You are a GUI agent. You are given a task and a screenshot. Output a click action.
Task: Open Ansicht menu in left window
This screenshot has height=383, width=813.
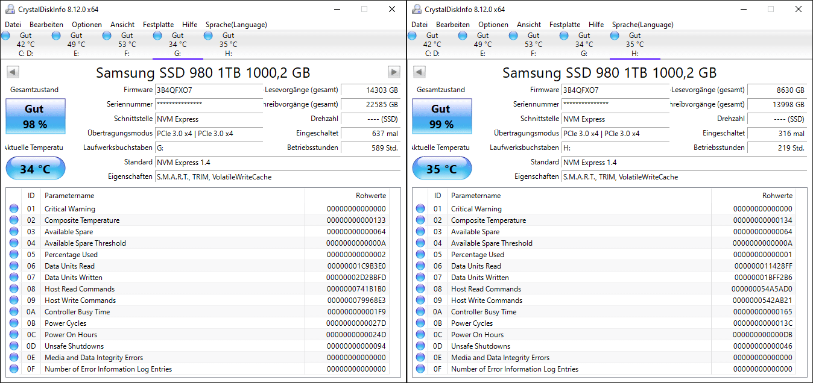click(122, 25)
